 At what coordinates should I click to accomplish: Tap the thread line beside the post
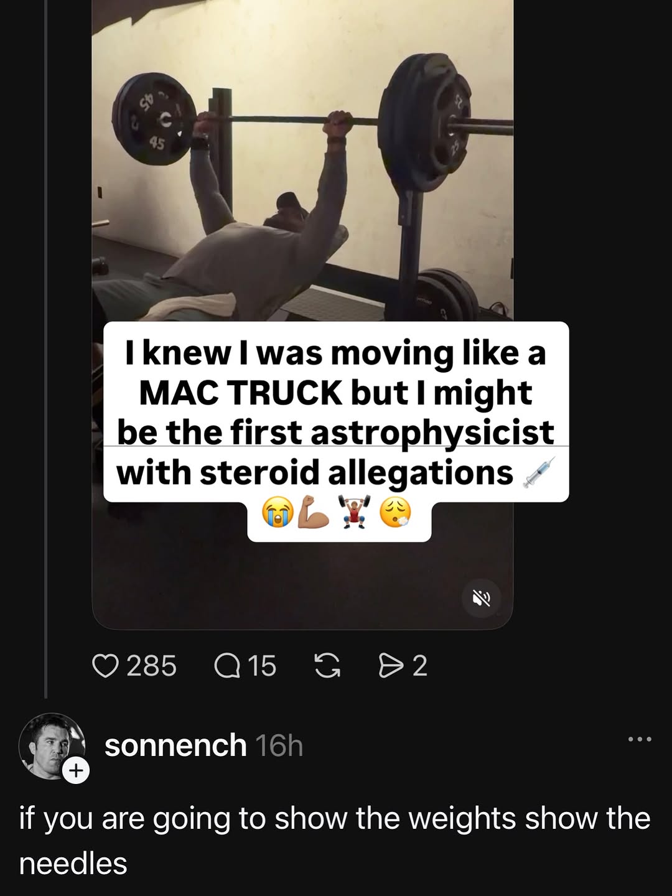45,348
